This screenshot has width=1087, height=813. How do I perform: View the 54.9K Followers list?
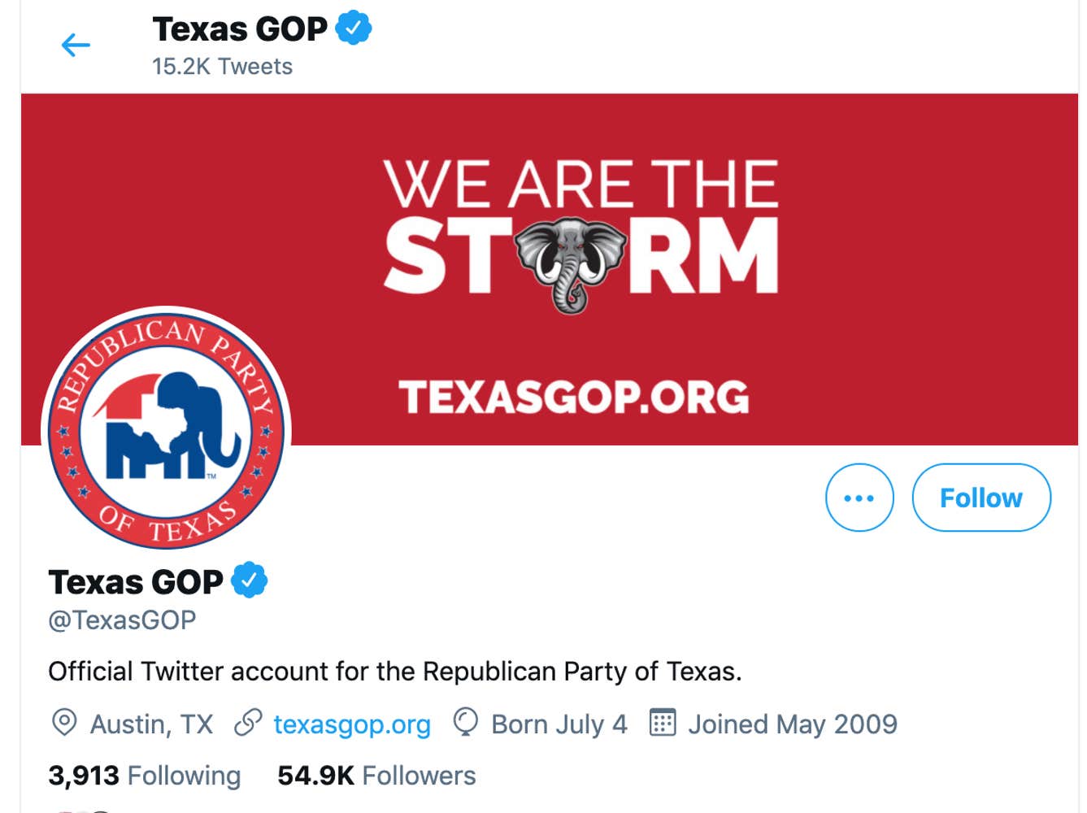[x=376, y=776]
